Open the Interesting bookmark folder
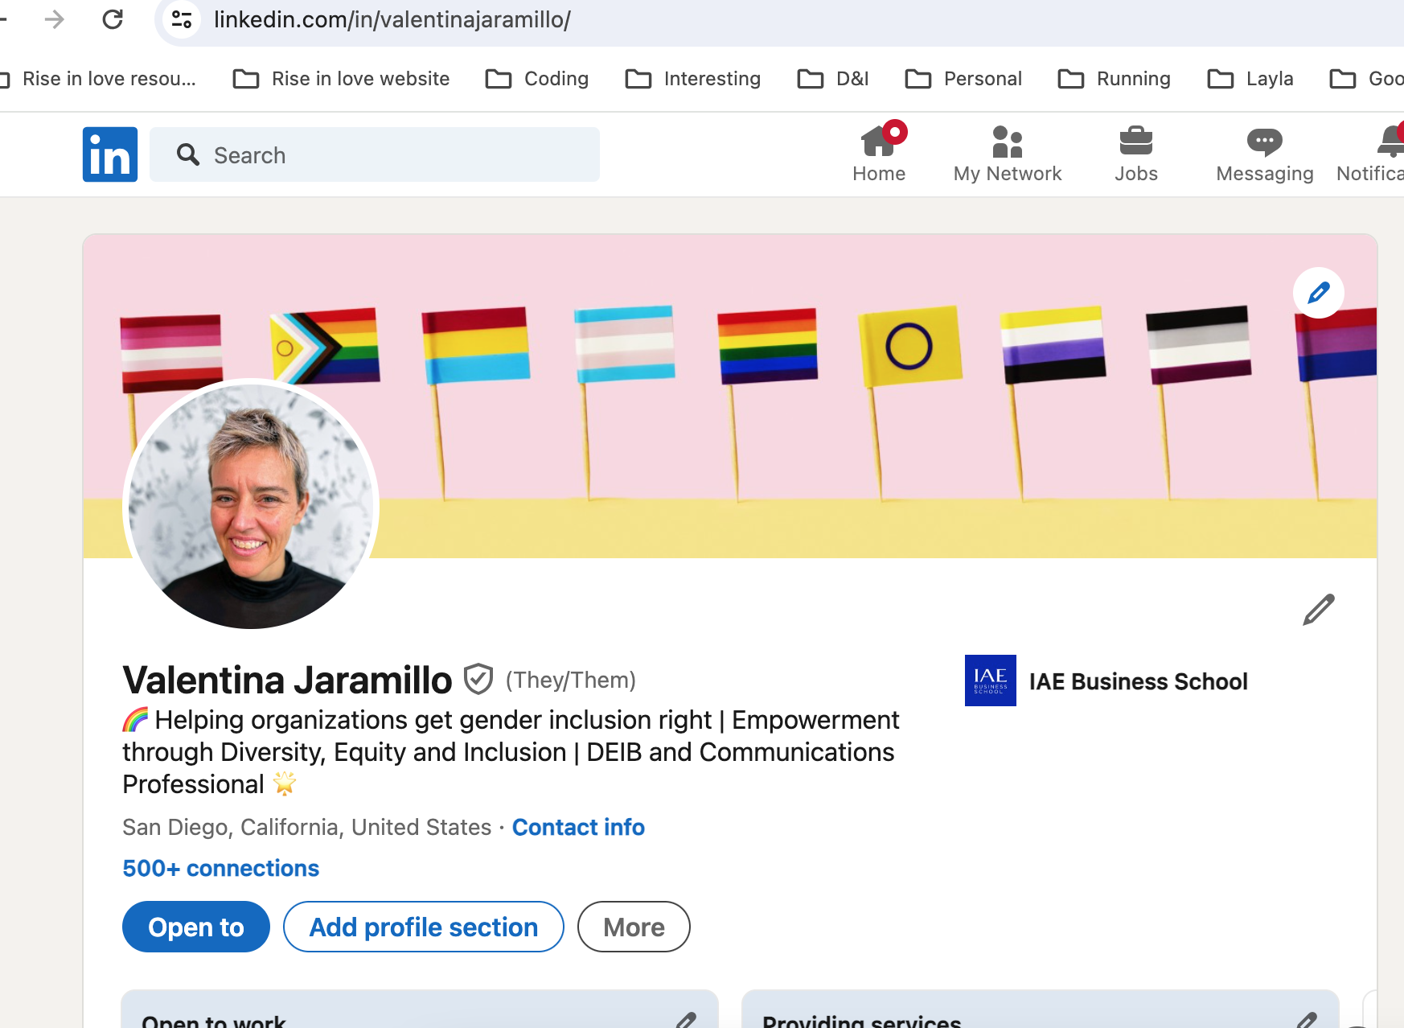This screenshot has width=1404, height=1028. 693,79
